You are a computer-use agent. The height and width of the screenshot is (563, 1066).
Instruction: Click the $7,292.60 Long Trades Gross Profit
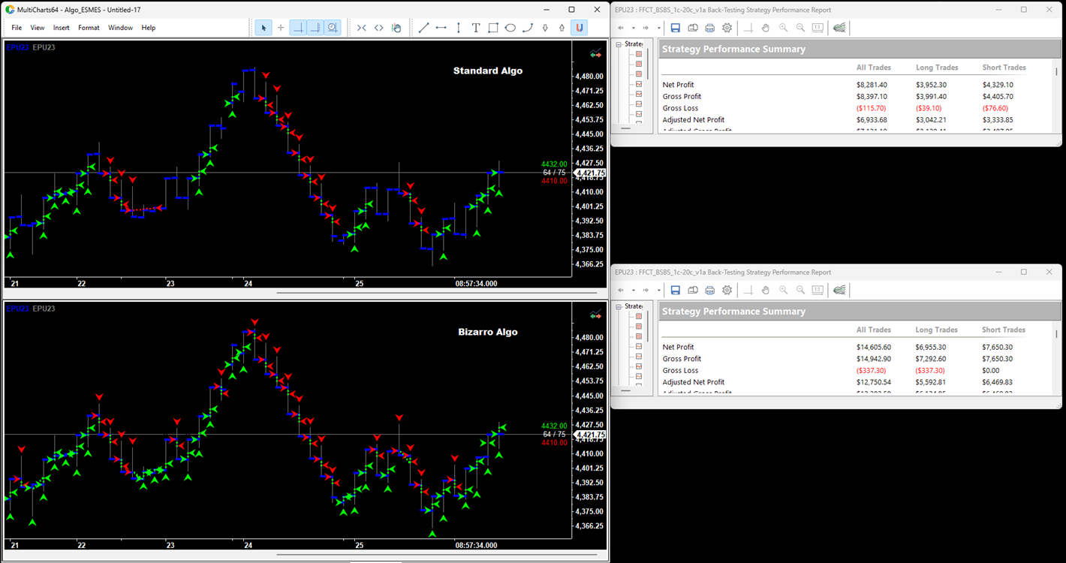[931, 359]
